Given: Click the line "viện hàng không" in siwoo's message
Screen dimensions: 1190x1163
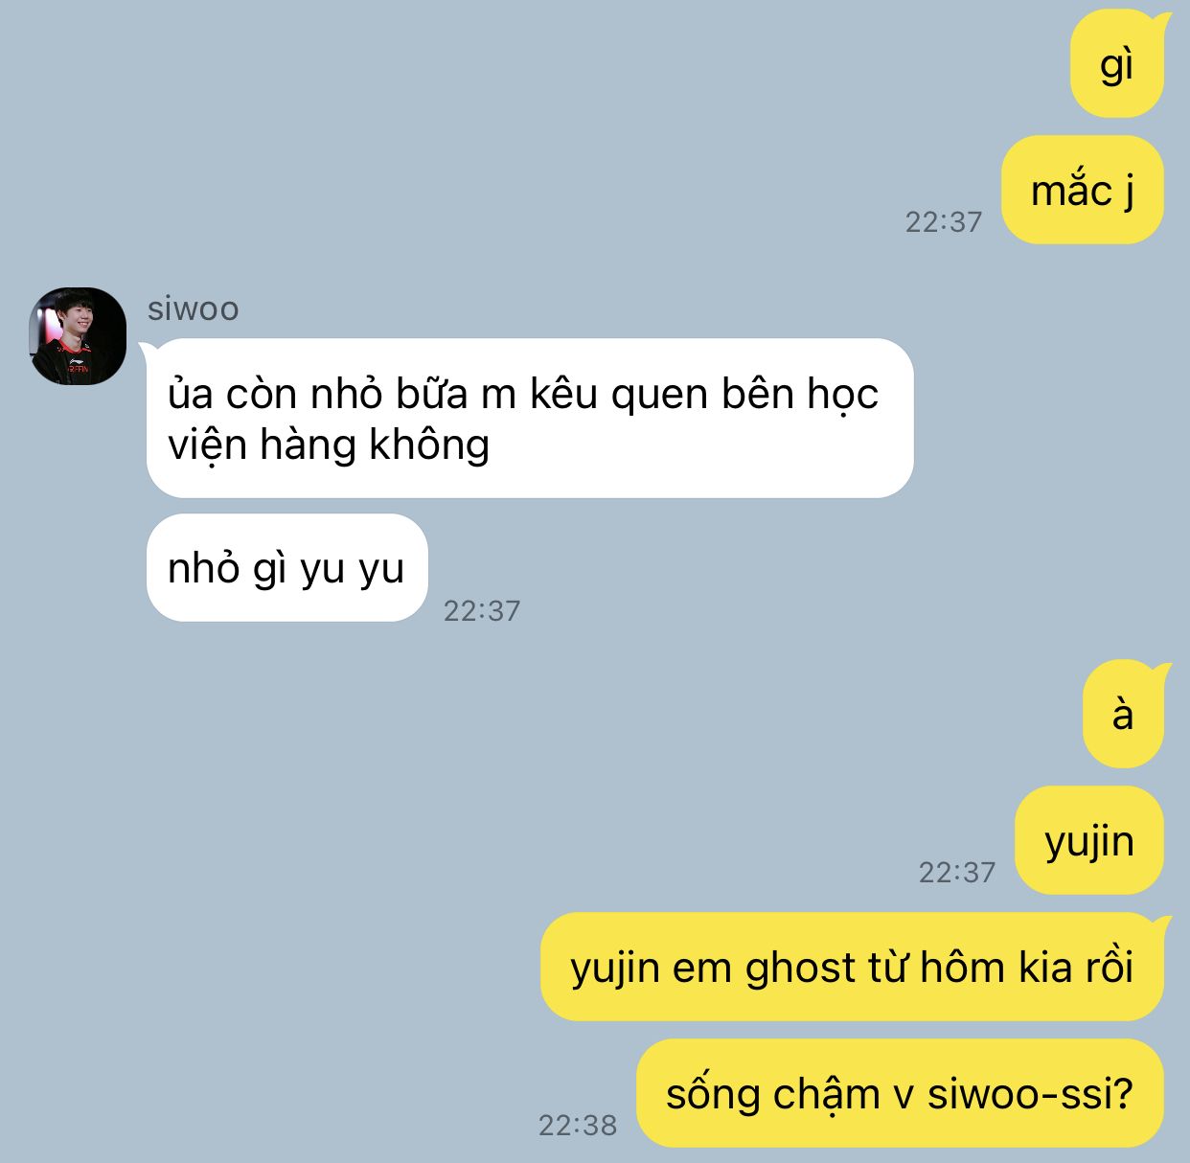Looking at the screenshot, I should pos(329,445).
